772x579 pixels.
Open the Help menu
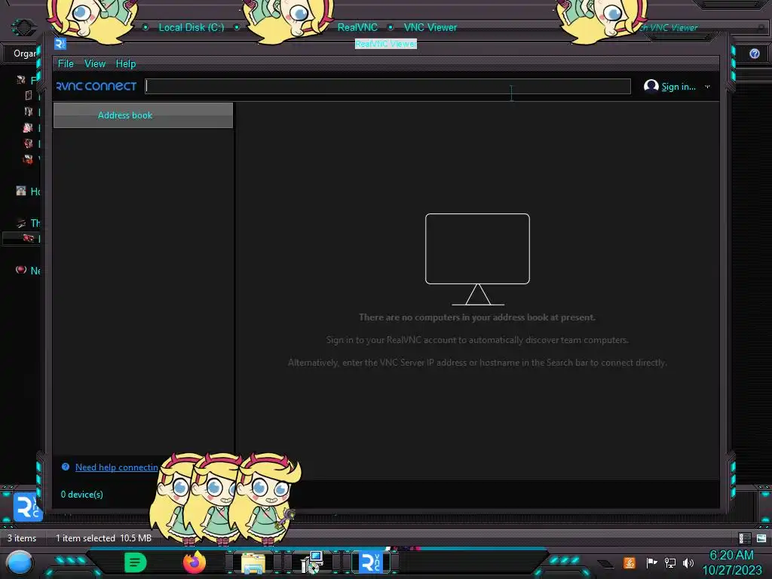(x=126, y=63)
